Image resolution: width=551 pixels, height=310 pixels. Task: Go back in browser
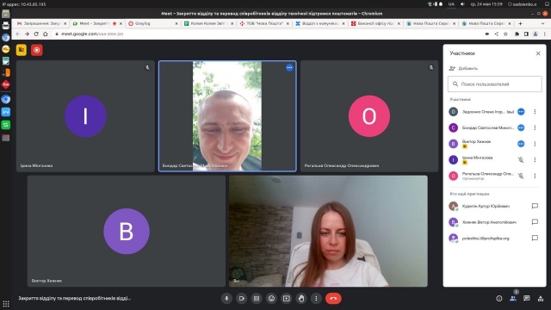pos(18,34)
